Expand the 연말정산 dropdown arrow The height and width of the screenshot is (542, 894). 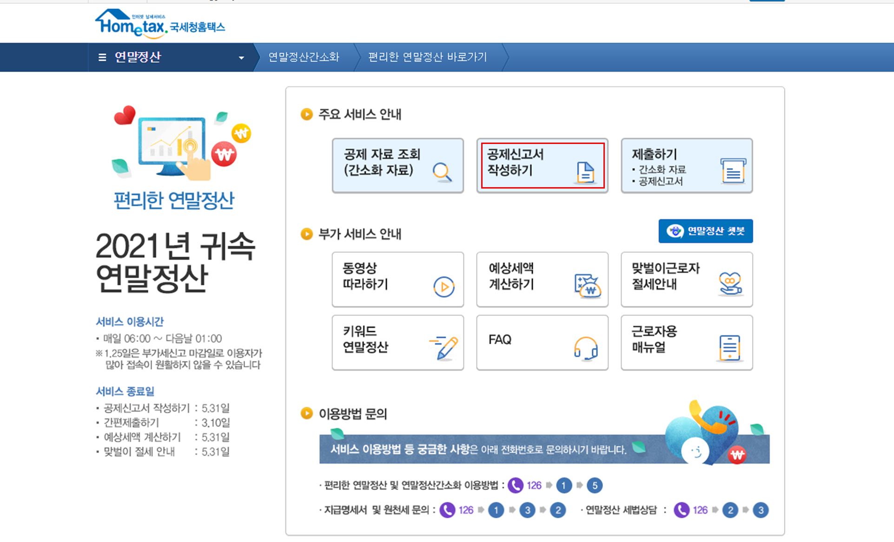coord(241,58)
